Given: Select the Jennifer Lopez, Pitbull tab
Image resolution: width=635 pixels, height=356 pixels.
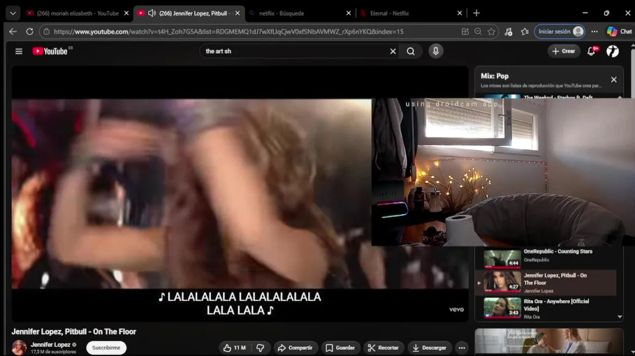Looking at the screenshot, I should point(188,13).
